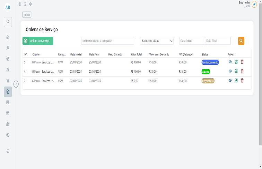Image resolution: width=262 pixels, height=169 pixels.
Task: Click the Início breadcrumb tab
Action: pos(27,15)
